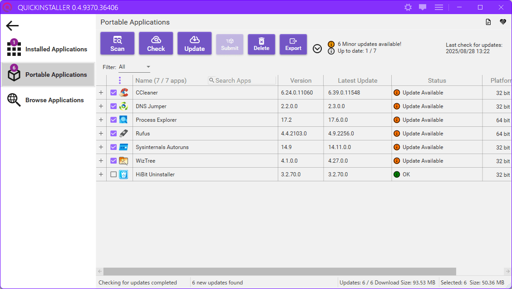Expand the CCleaner row details
512x289 pixels.
coord(101,93)
